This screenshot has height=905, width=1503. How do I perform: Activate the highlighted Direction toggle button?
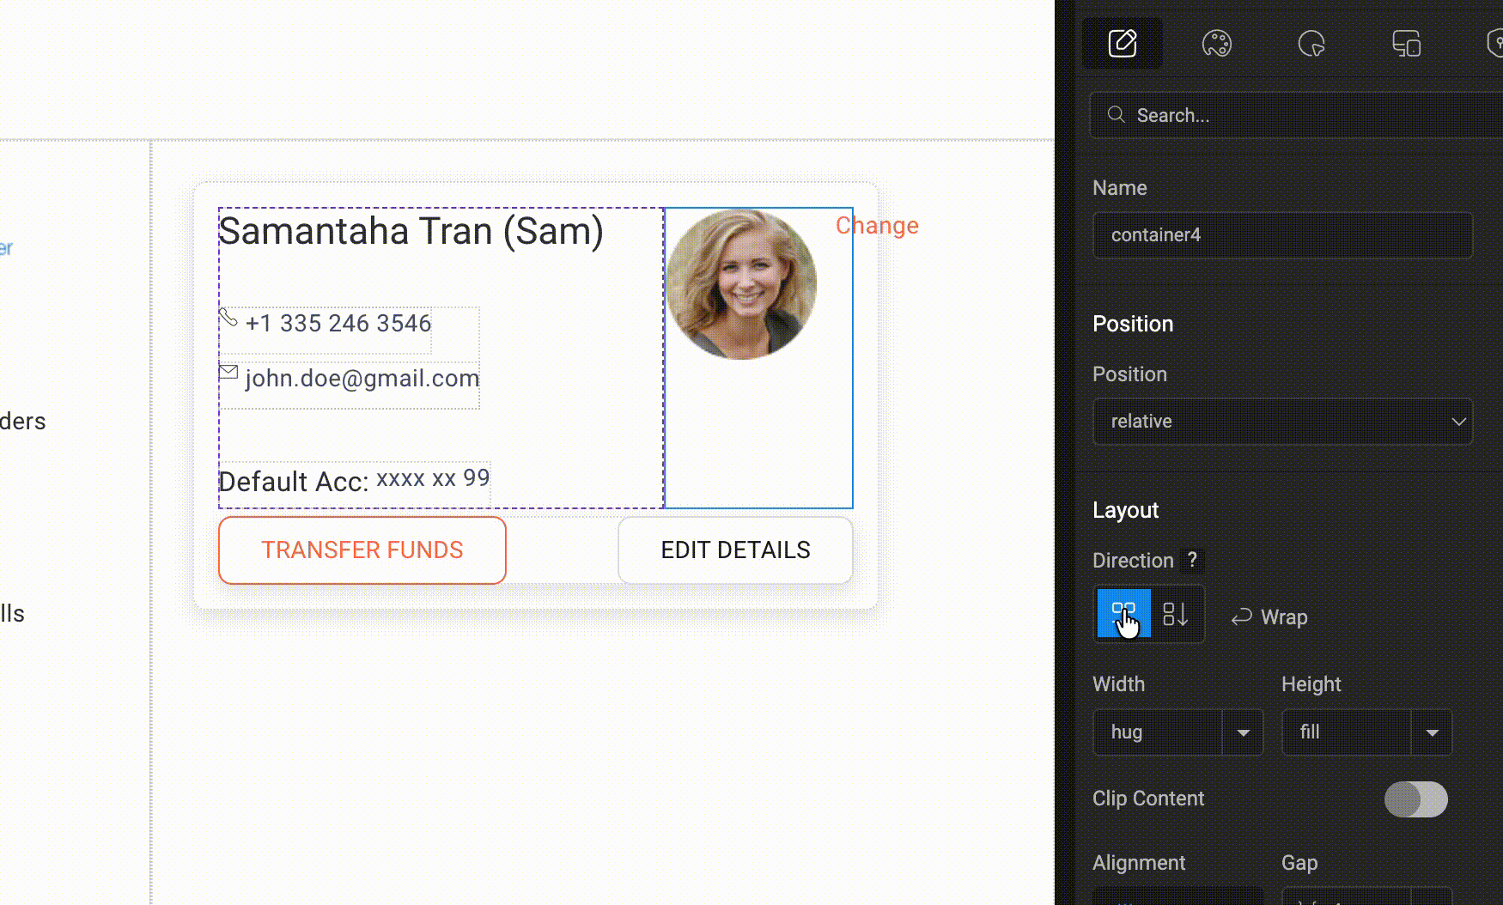click(1122, 614)
